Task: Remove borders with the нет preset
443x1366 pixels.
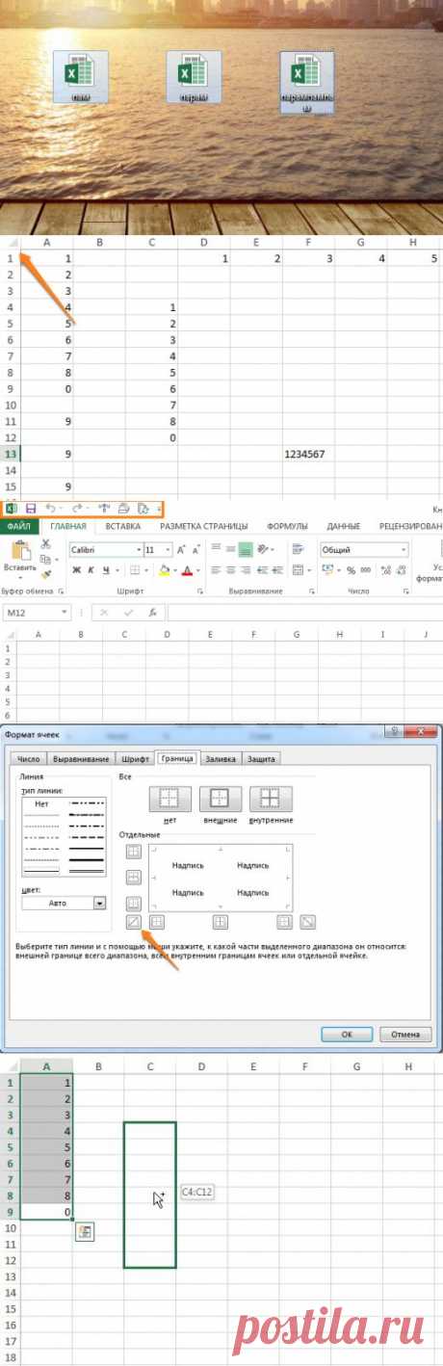Action: click(x=169, y=799)
